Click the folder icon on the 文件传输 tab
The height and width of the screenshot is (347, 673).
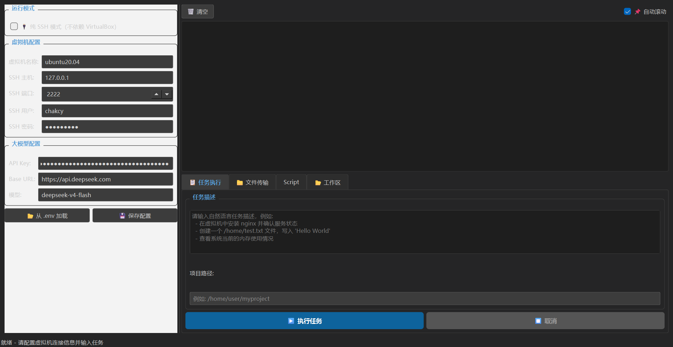240,183
